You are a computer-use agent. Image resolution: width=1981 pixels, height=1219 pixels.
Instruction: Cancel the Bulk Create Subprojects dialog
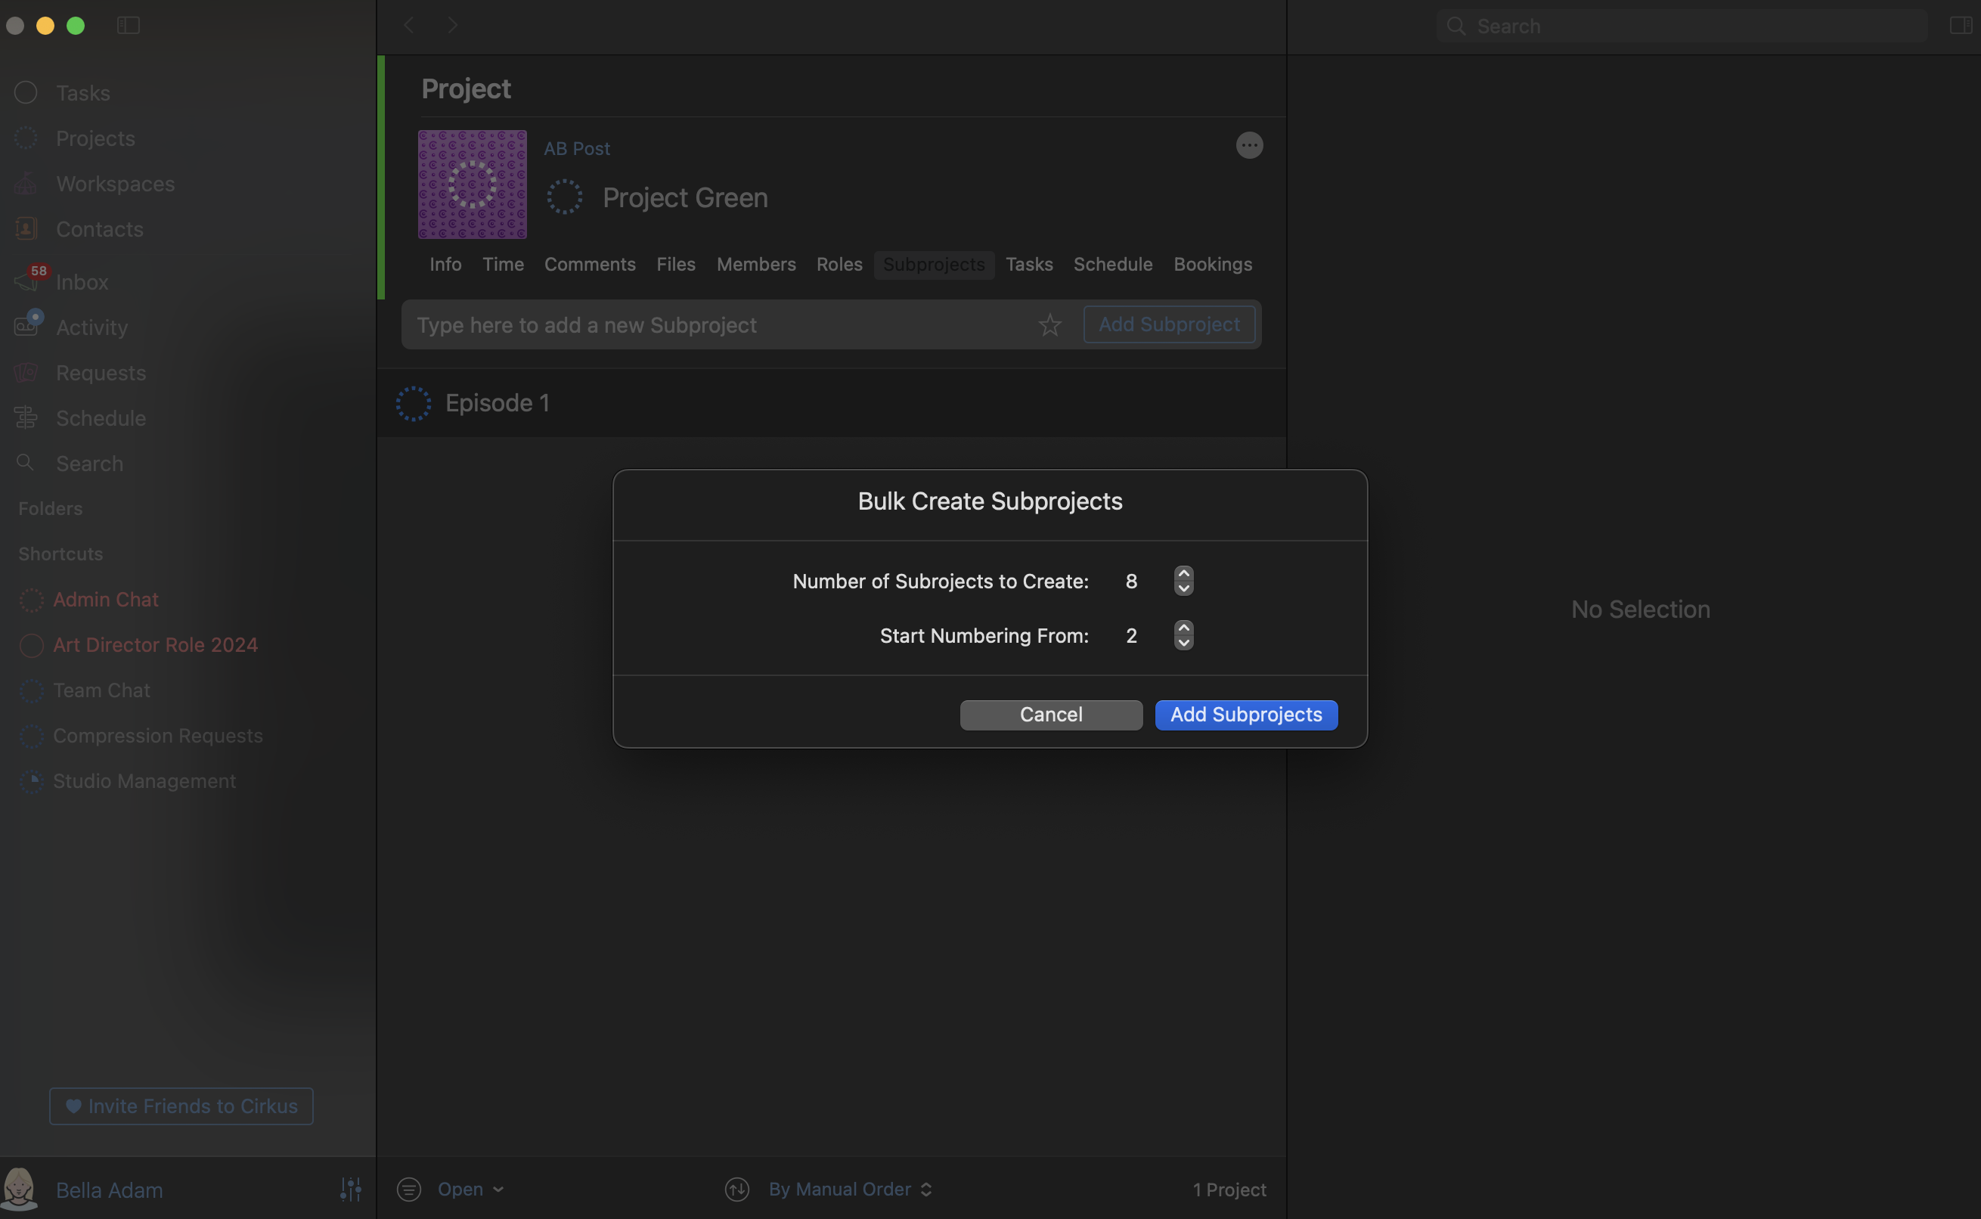[1050, 715]
